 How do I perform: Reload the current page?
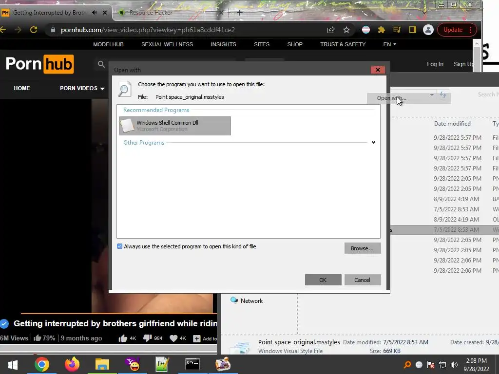[34, 30]
